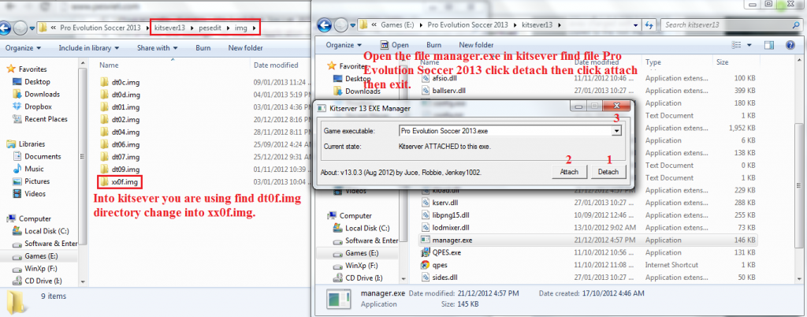Click Organize in right kitsever13 window
The height and width of the screenshot is (317, 807).
click(x=344, y=45)
